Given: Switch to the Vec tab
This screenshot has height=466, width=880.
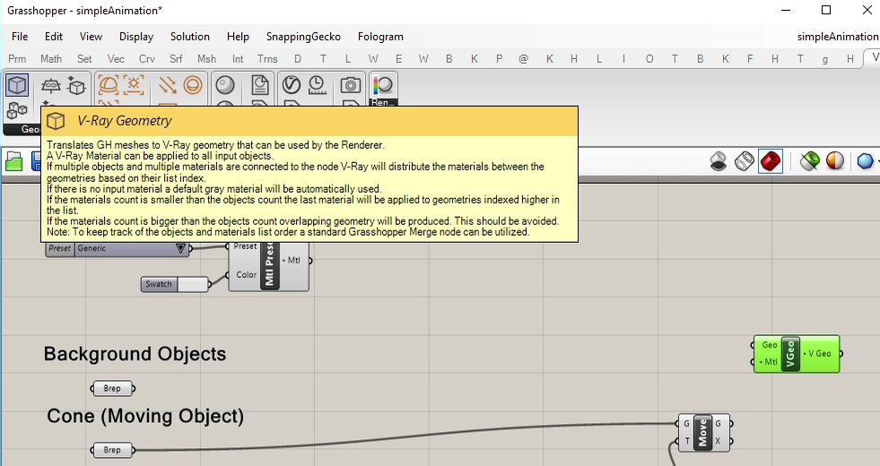Looking at the screenshot, I should click(x=116, y=59).
